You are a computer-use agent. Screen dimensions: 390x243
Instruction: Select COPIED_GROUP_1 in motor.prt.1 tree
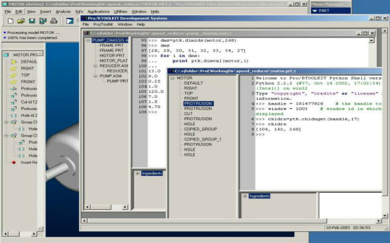(203, 139)
